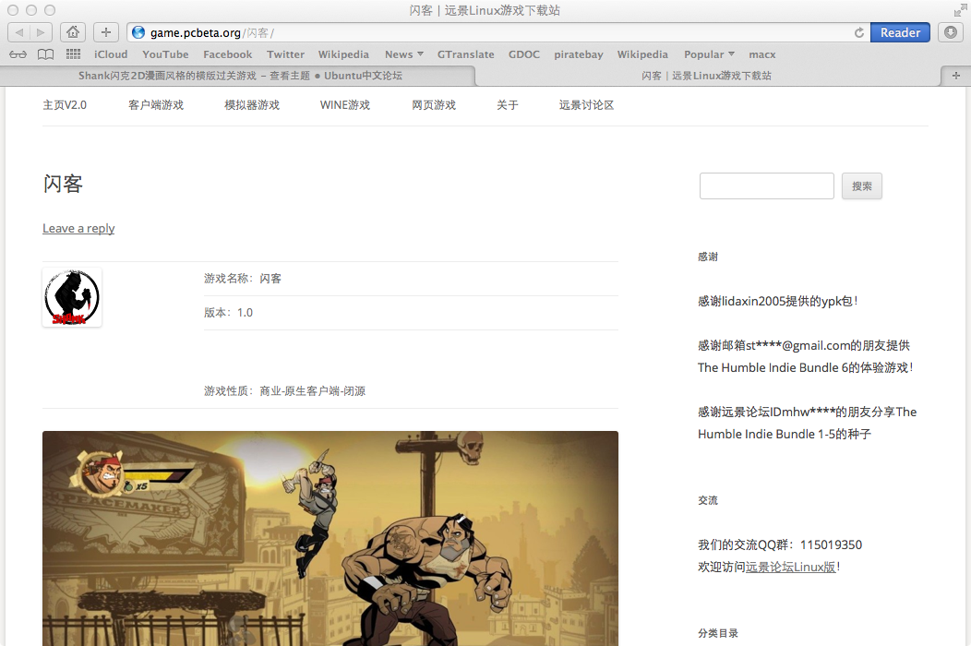
Task: Open the Twitter bookmark
Action: 285,54
